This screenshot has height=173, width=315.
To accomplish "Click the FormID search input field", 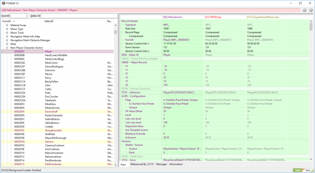I will pos(18,16).
